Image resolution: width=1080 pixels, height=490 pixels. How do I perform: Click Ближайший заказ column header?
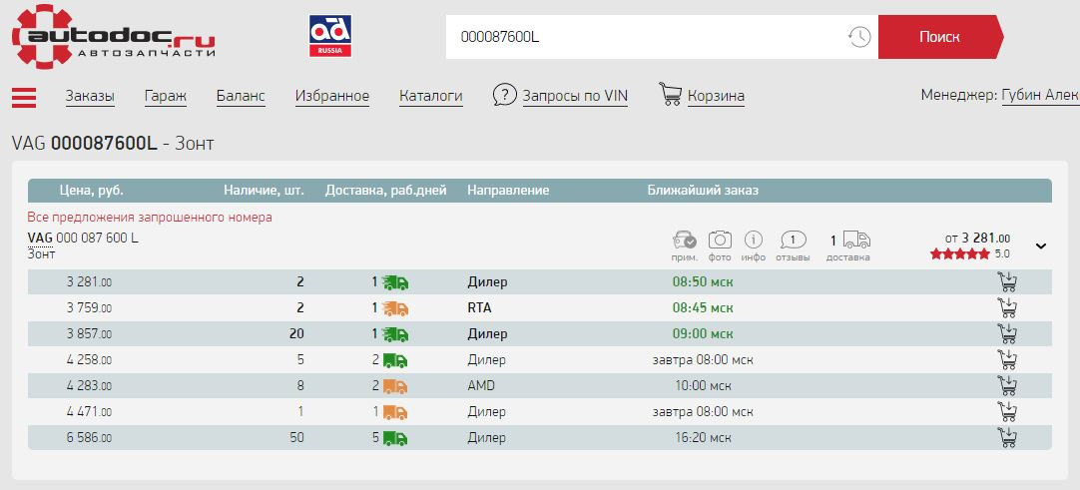[703, 190]
